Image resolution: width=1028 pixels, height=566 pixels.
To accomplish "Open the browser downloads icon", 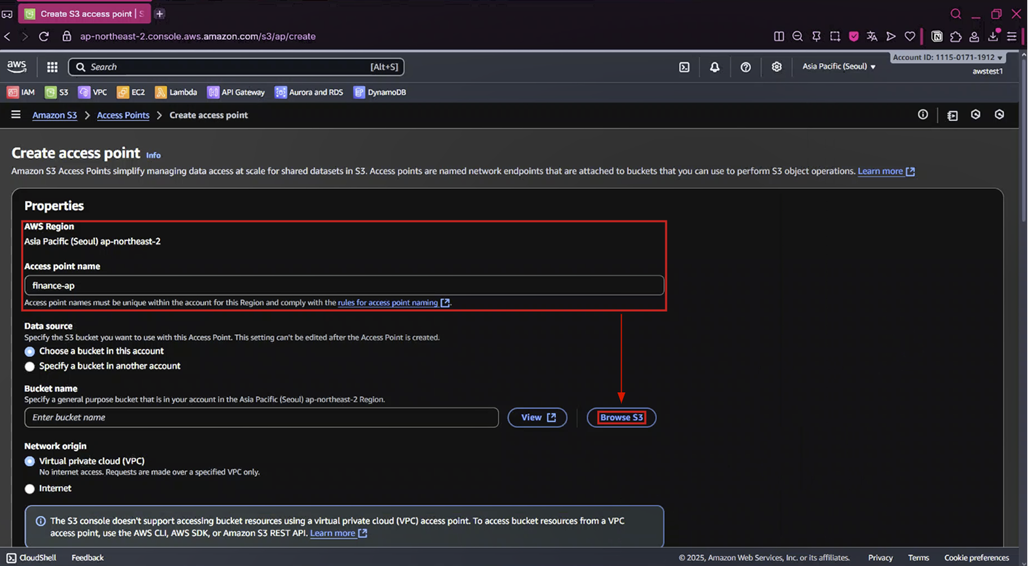I will pos(993,36).
